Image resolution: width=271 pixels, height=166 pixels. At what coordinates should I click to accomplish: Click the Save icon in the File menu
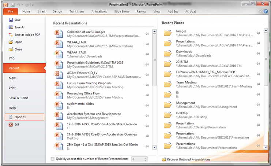click(x=11, y=20)
